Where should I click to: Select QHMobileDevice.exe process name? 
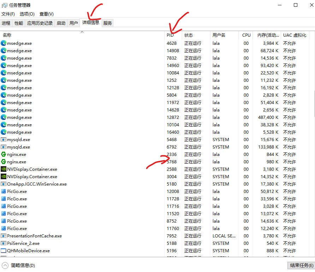[x=28, y=251]
